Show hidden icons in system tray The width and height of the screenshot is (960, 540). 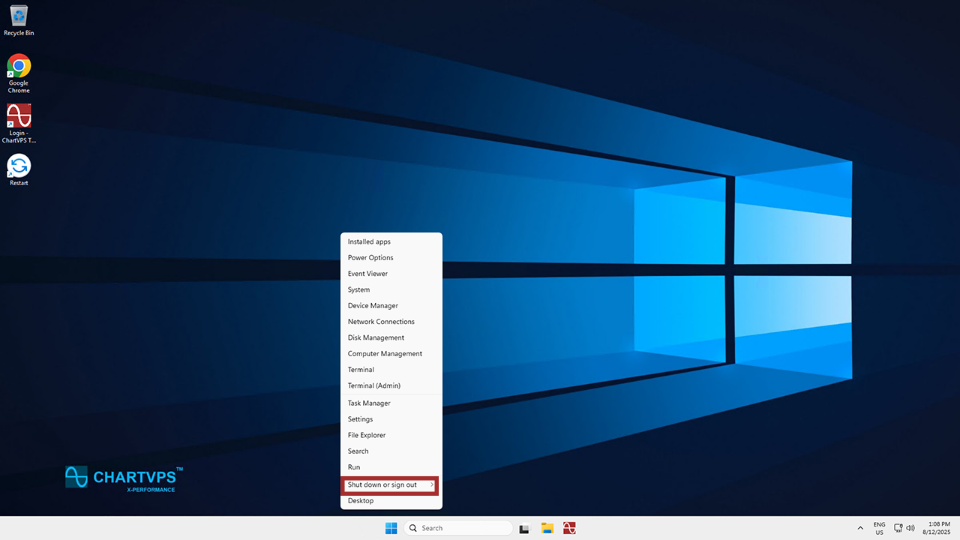click(860, 528)
